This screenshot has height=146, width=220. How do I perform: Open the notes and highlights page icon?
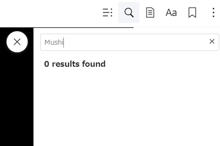(x=150, y=13)
